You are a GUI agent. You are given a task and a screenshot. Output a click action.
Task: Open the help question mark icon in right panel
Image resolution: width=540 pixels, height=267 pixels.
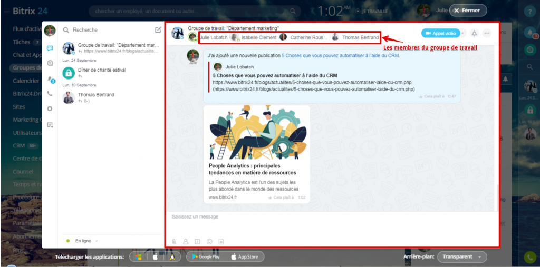[530, 12]
